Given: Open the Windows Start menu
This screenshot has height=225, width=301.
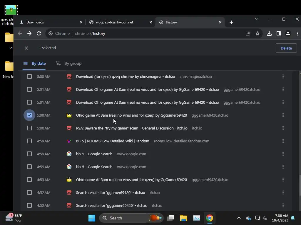Looking at the screenshot, I should click(x=92, y=218).
